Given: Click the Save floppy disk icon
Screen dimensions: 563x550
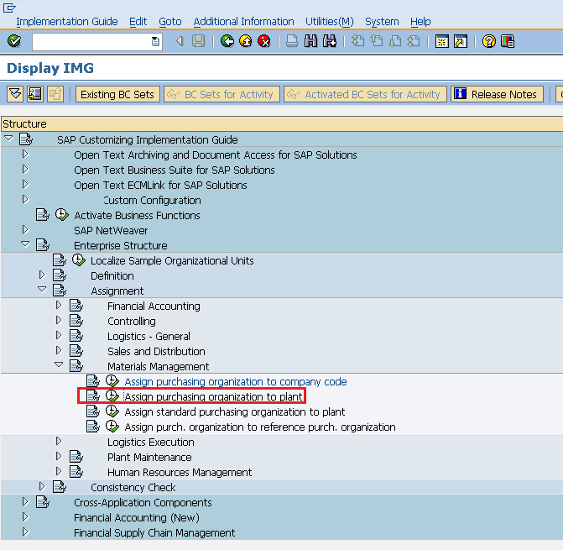Looking at the screenshot, I should click(198, 41).
